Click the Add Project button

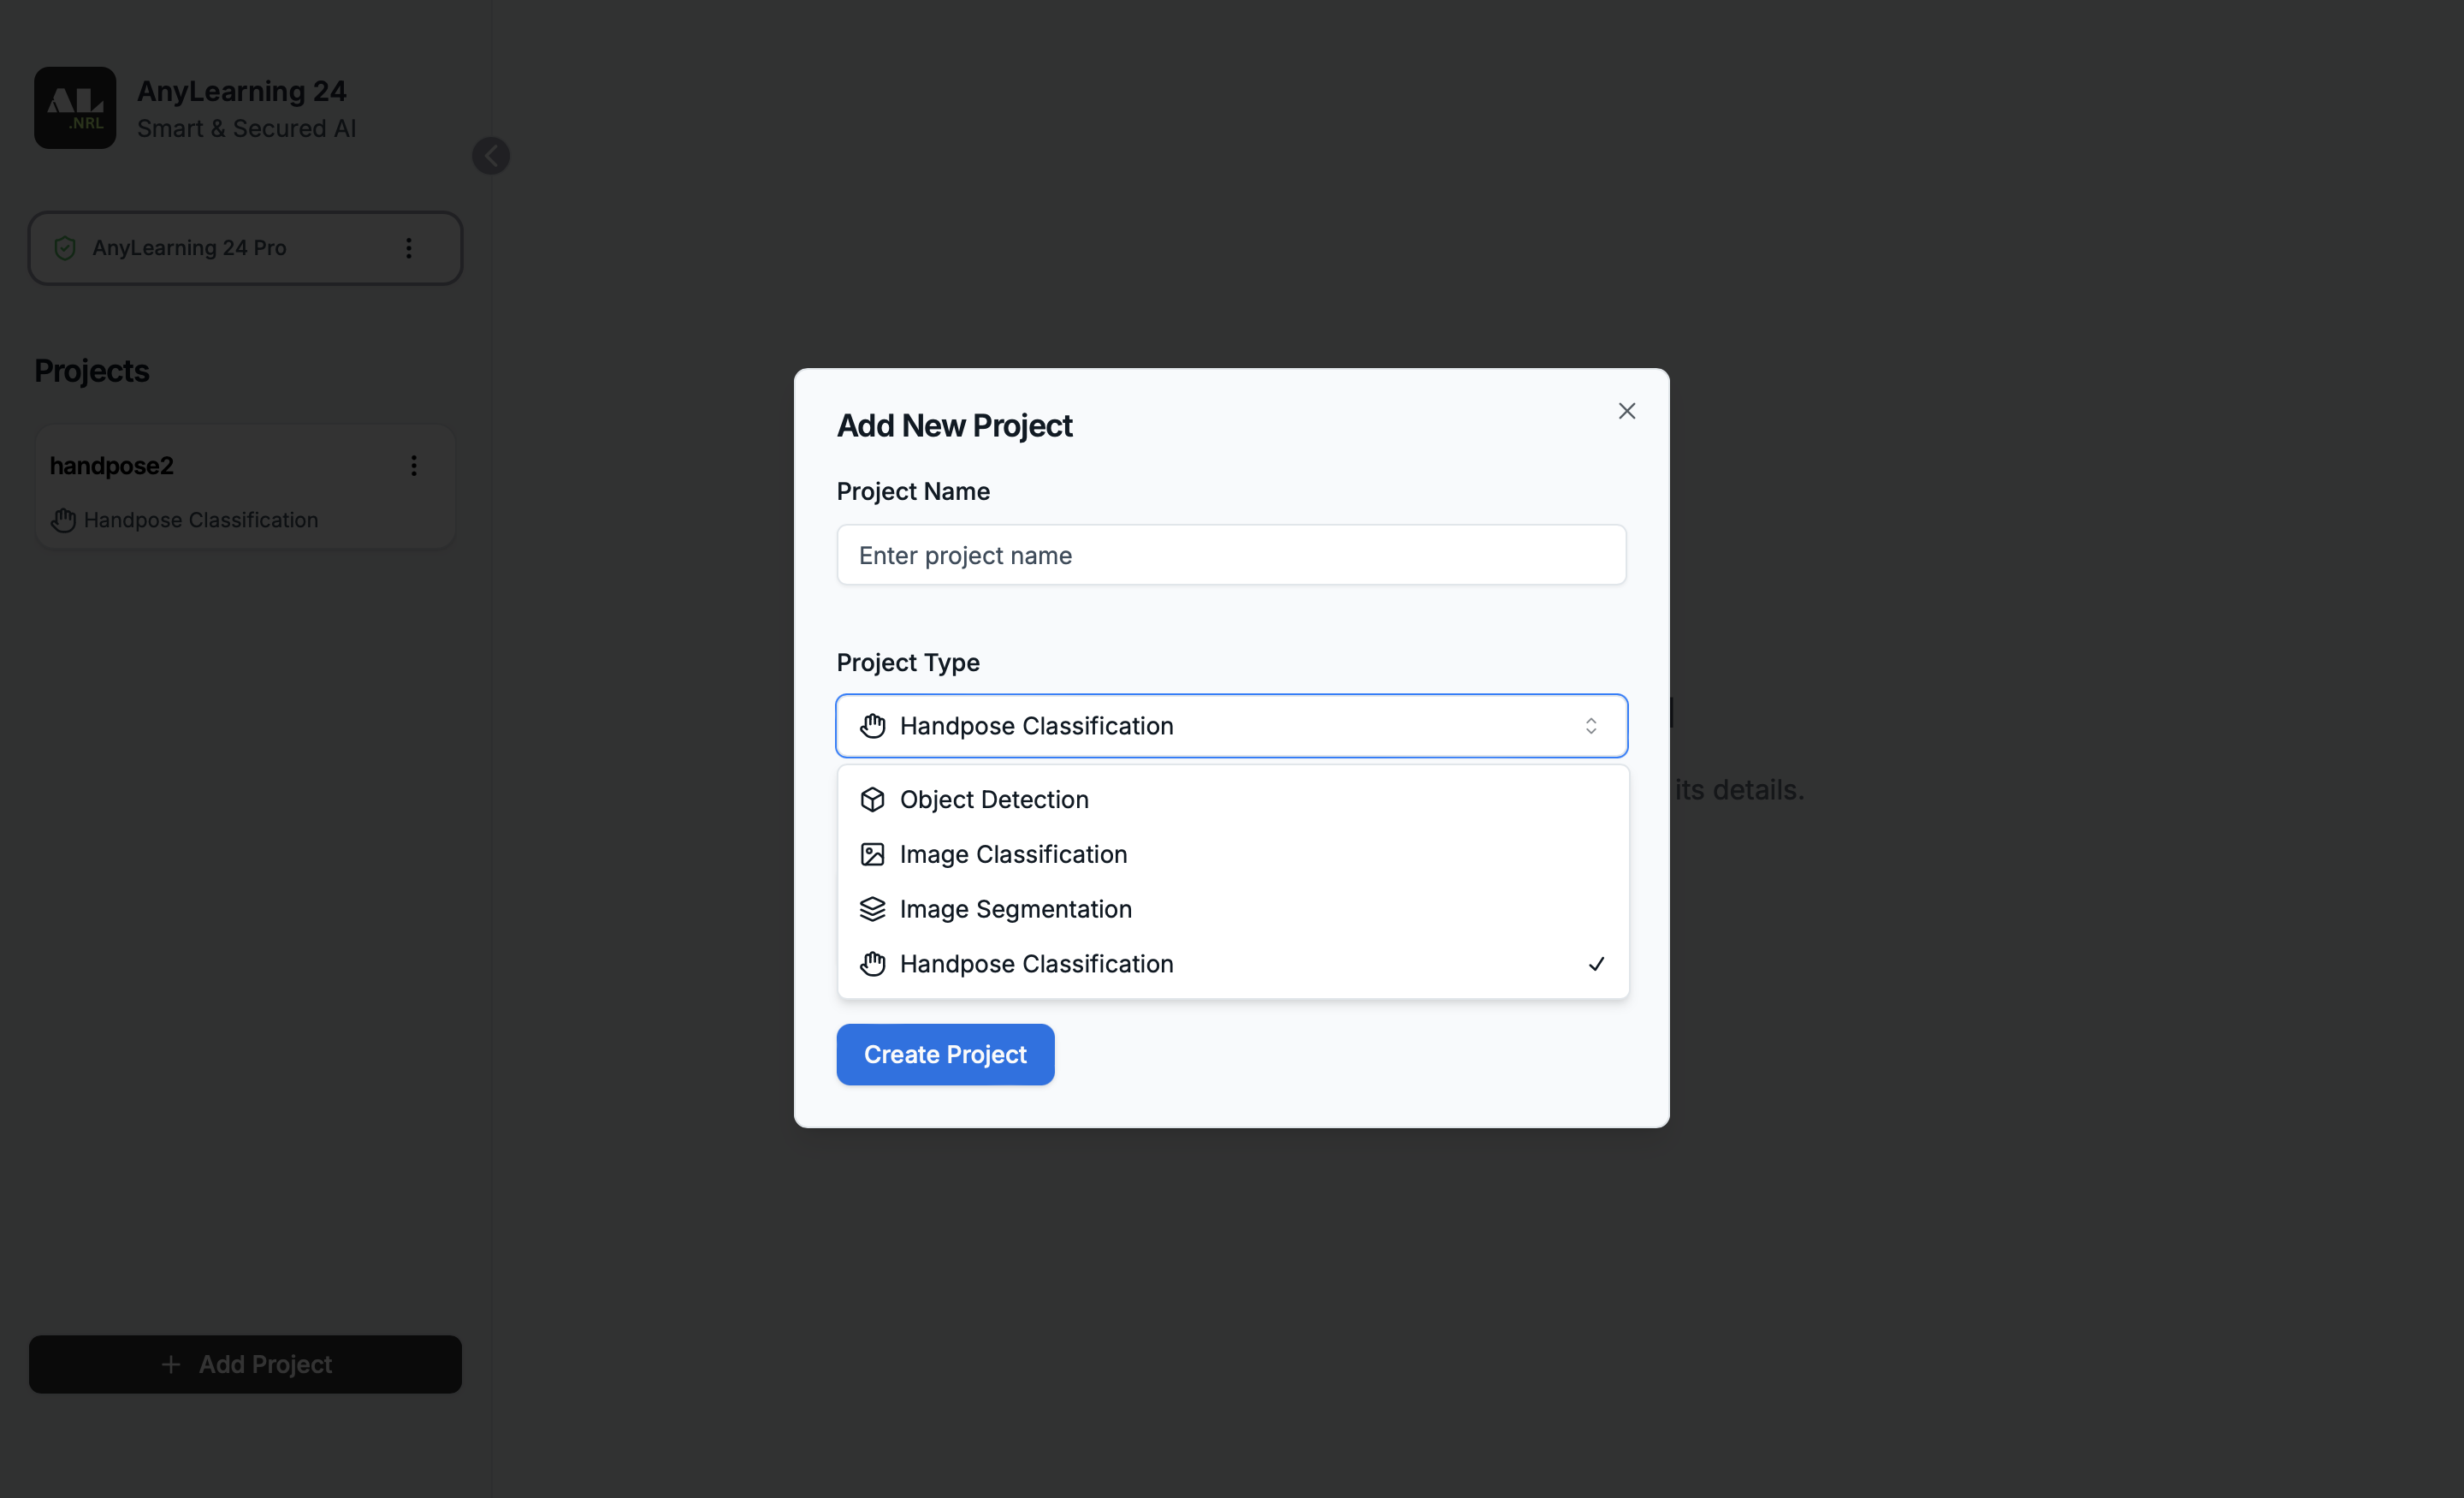(244, 1364)
